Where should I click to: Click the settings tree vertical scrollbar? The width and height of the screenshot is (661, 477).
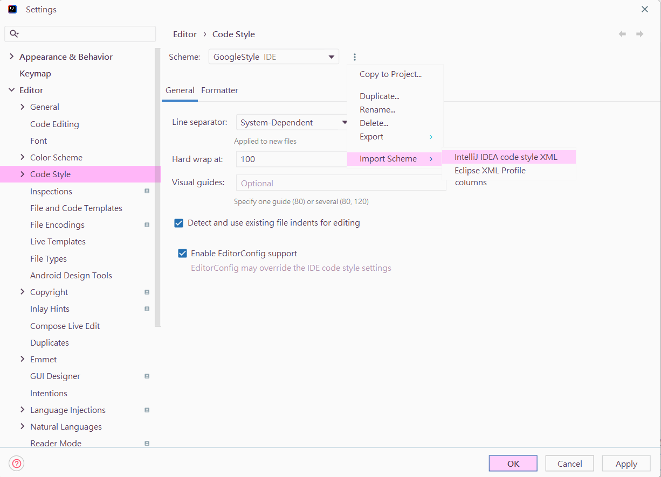(158, 188)
